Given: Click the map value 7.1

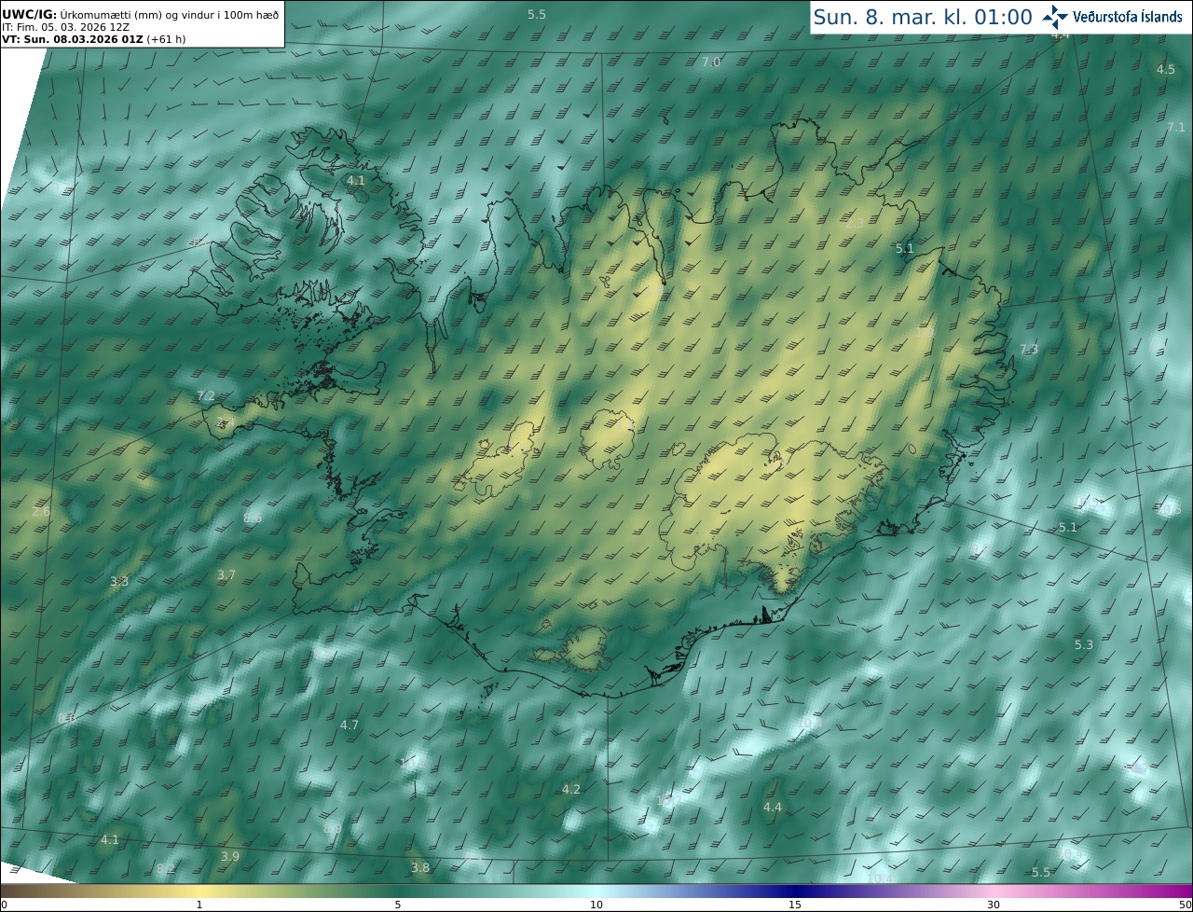Looking at the screenshot, I should pos(1176,127).
